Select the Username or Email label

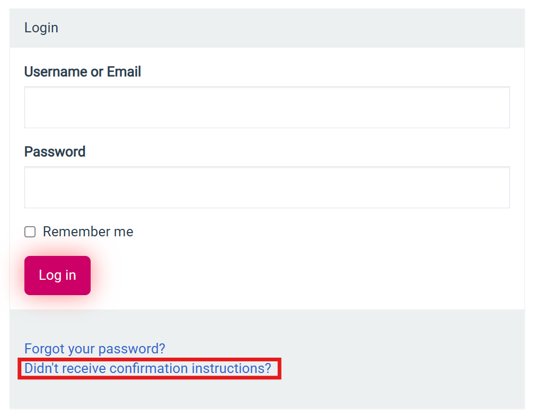[x=82, y=72]
